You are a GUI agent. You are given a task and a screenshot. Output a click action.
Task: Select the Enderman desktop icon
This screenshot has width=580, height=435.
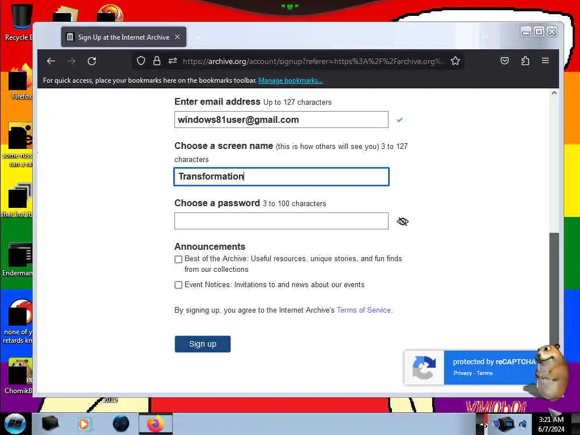point(19,259)
